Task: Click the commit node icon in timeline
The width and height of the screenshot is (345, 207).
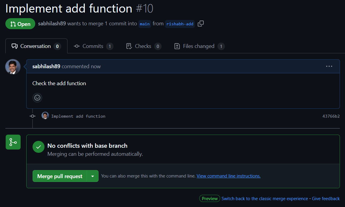Action: click(x=33, y=116)
